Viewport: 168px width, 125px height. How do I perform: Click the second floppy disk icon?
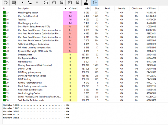pyautogui.click(x=78, y=2)
